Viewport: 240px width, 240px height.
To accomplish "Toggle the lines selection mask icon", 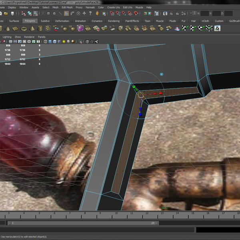I will pyautogui.click(x=60, y=14).
